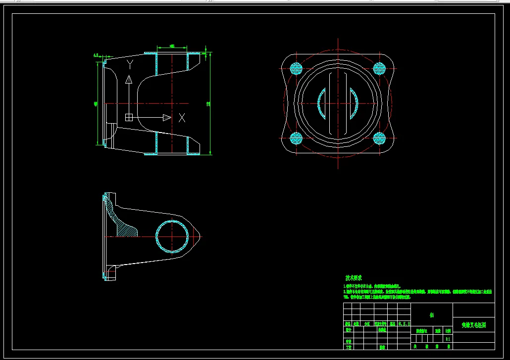
Task: Select the '4.5' dimension text
Action: click(x=96, y=55)
